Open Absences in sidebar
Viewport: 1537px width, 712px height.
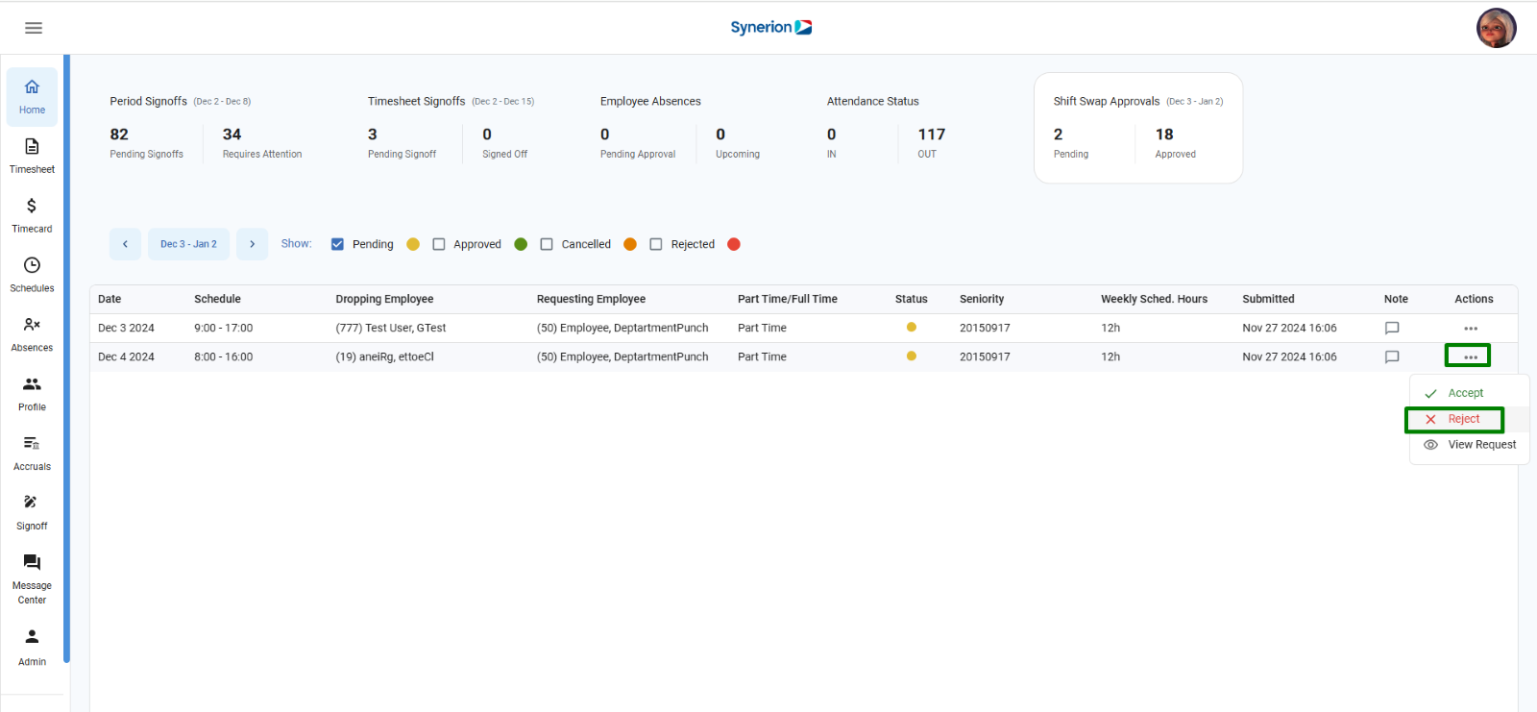coord(32,334)
